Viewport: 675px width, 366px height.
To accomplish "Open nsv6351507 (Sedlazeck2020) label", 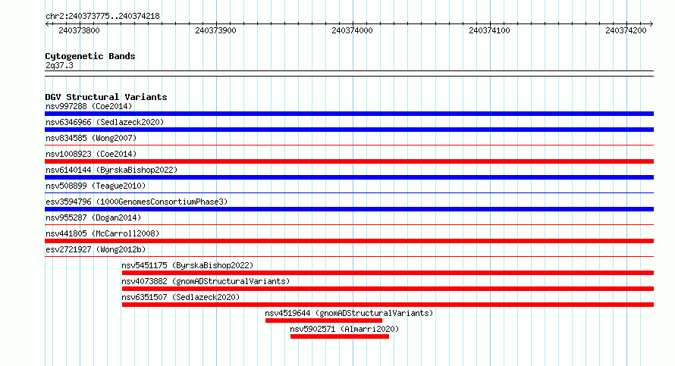I will tap(181, 297).
